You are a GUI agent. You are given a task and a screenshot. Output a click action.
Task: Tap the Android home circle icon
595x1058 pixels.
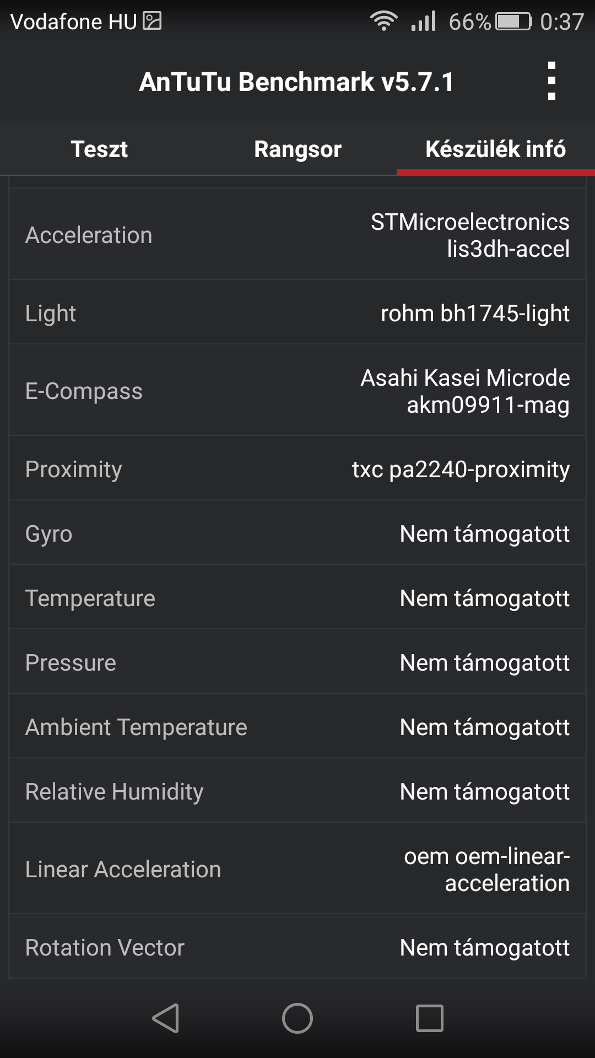coord(297,1018)
